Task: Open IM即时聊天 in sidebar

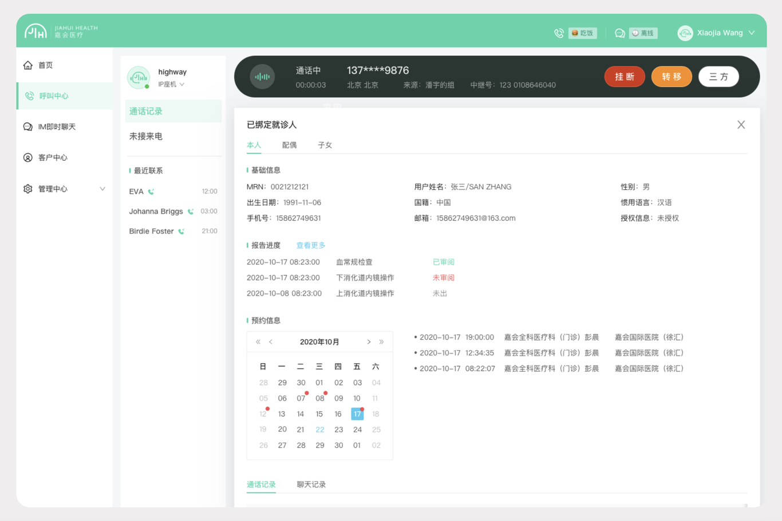Action: point(64,127)
